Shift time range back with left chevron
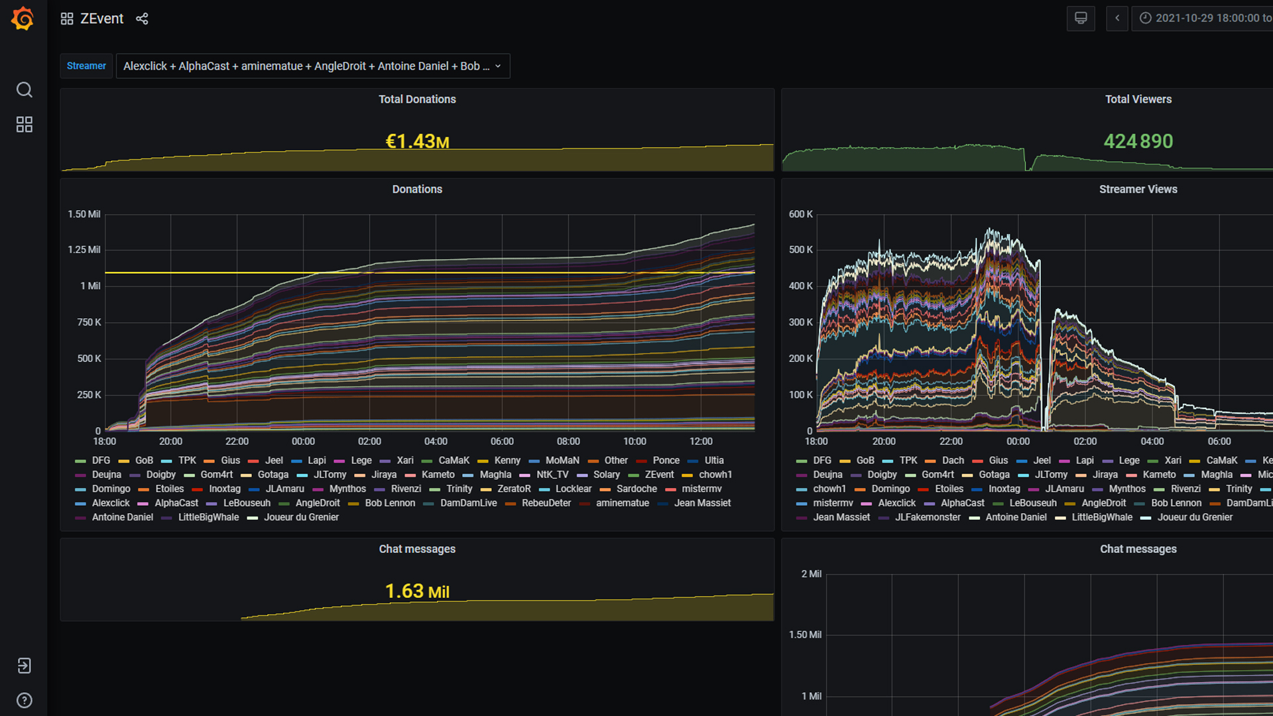 pyautogui.click(x=1117, y=19)
